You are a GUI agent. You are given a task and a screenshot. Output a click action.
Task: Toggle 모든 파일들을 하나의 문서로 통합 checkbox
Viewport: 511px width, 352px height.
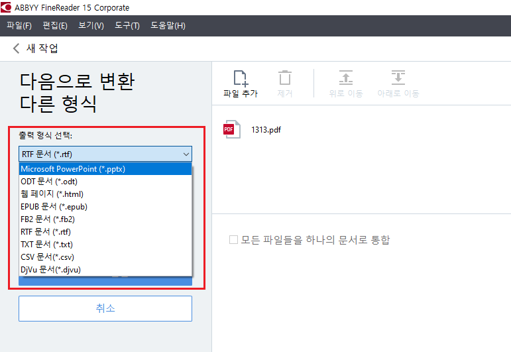[x=233, y=240]
